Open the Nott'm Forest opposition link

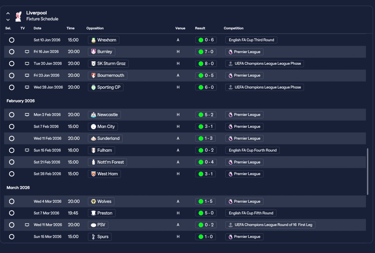[107, 162]
